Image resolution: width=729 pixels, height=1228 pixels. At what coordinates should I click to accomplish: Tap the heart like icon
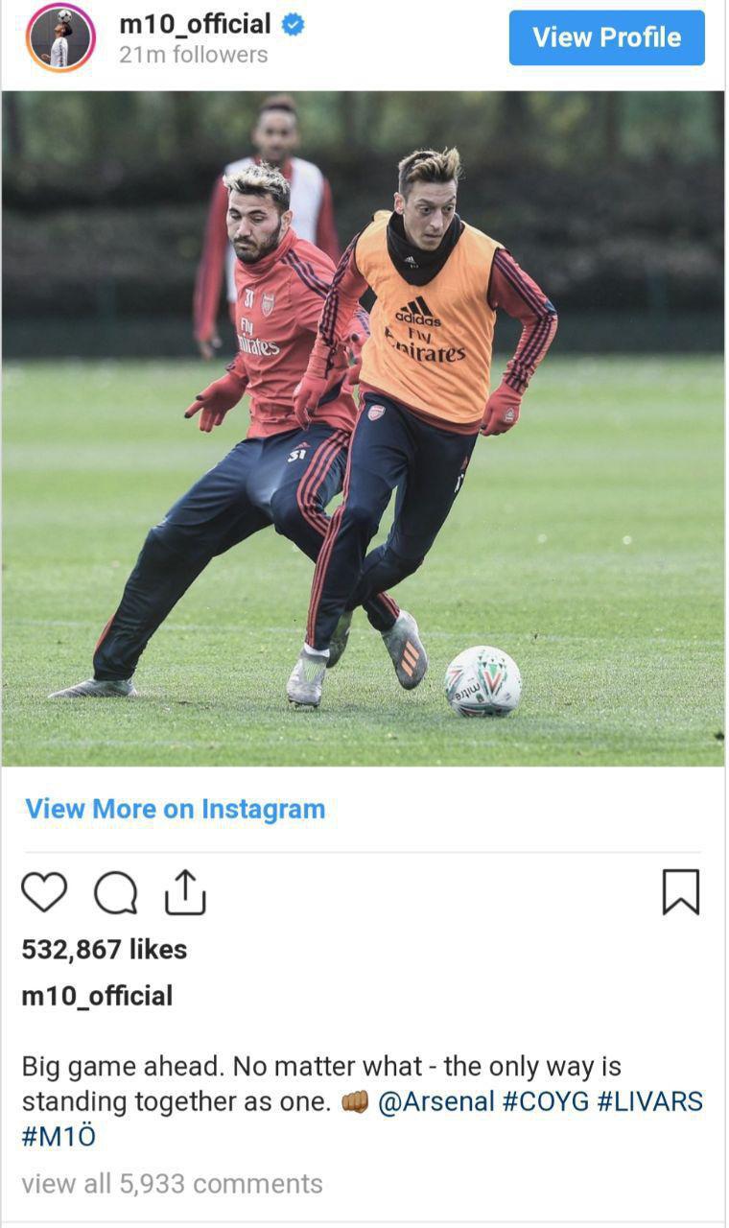pyautogui.click(x=44, y=892)
